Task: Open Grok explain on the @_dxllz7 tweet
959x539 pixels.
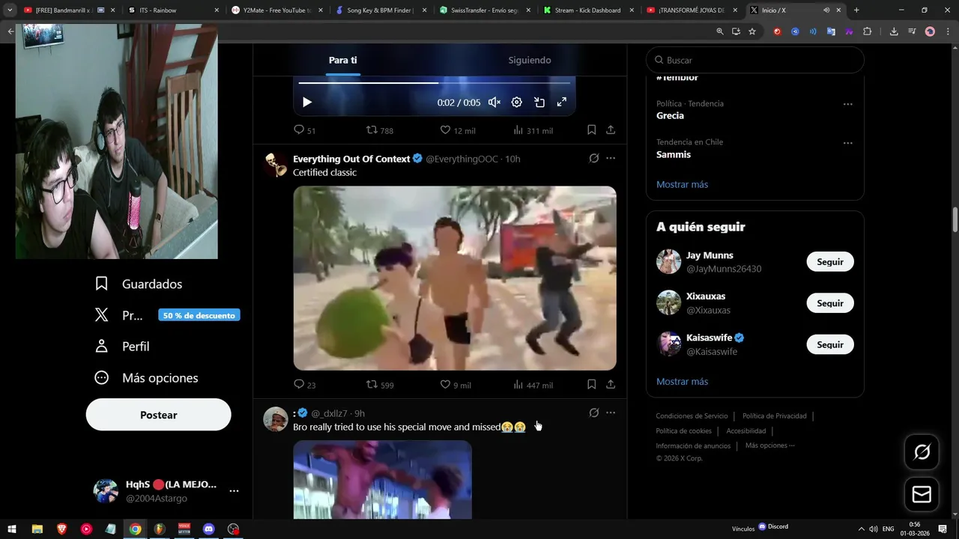Action: (x=594, y=413)
